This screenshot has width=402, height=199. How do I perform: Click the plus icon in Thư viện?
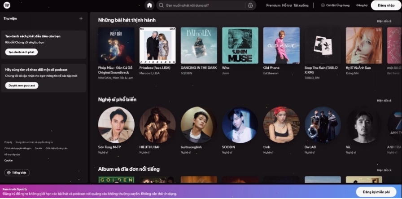[x=81, y=18]
